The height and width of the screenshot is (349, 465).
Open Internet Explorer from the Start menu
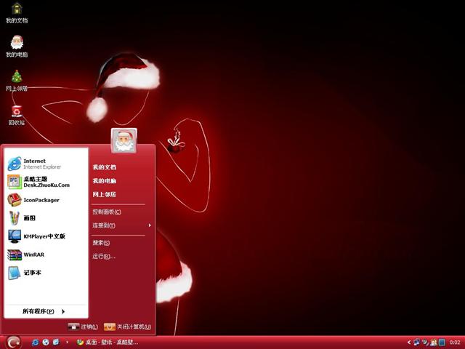[x=36, y=164]
